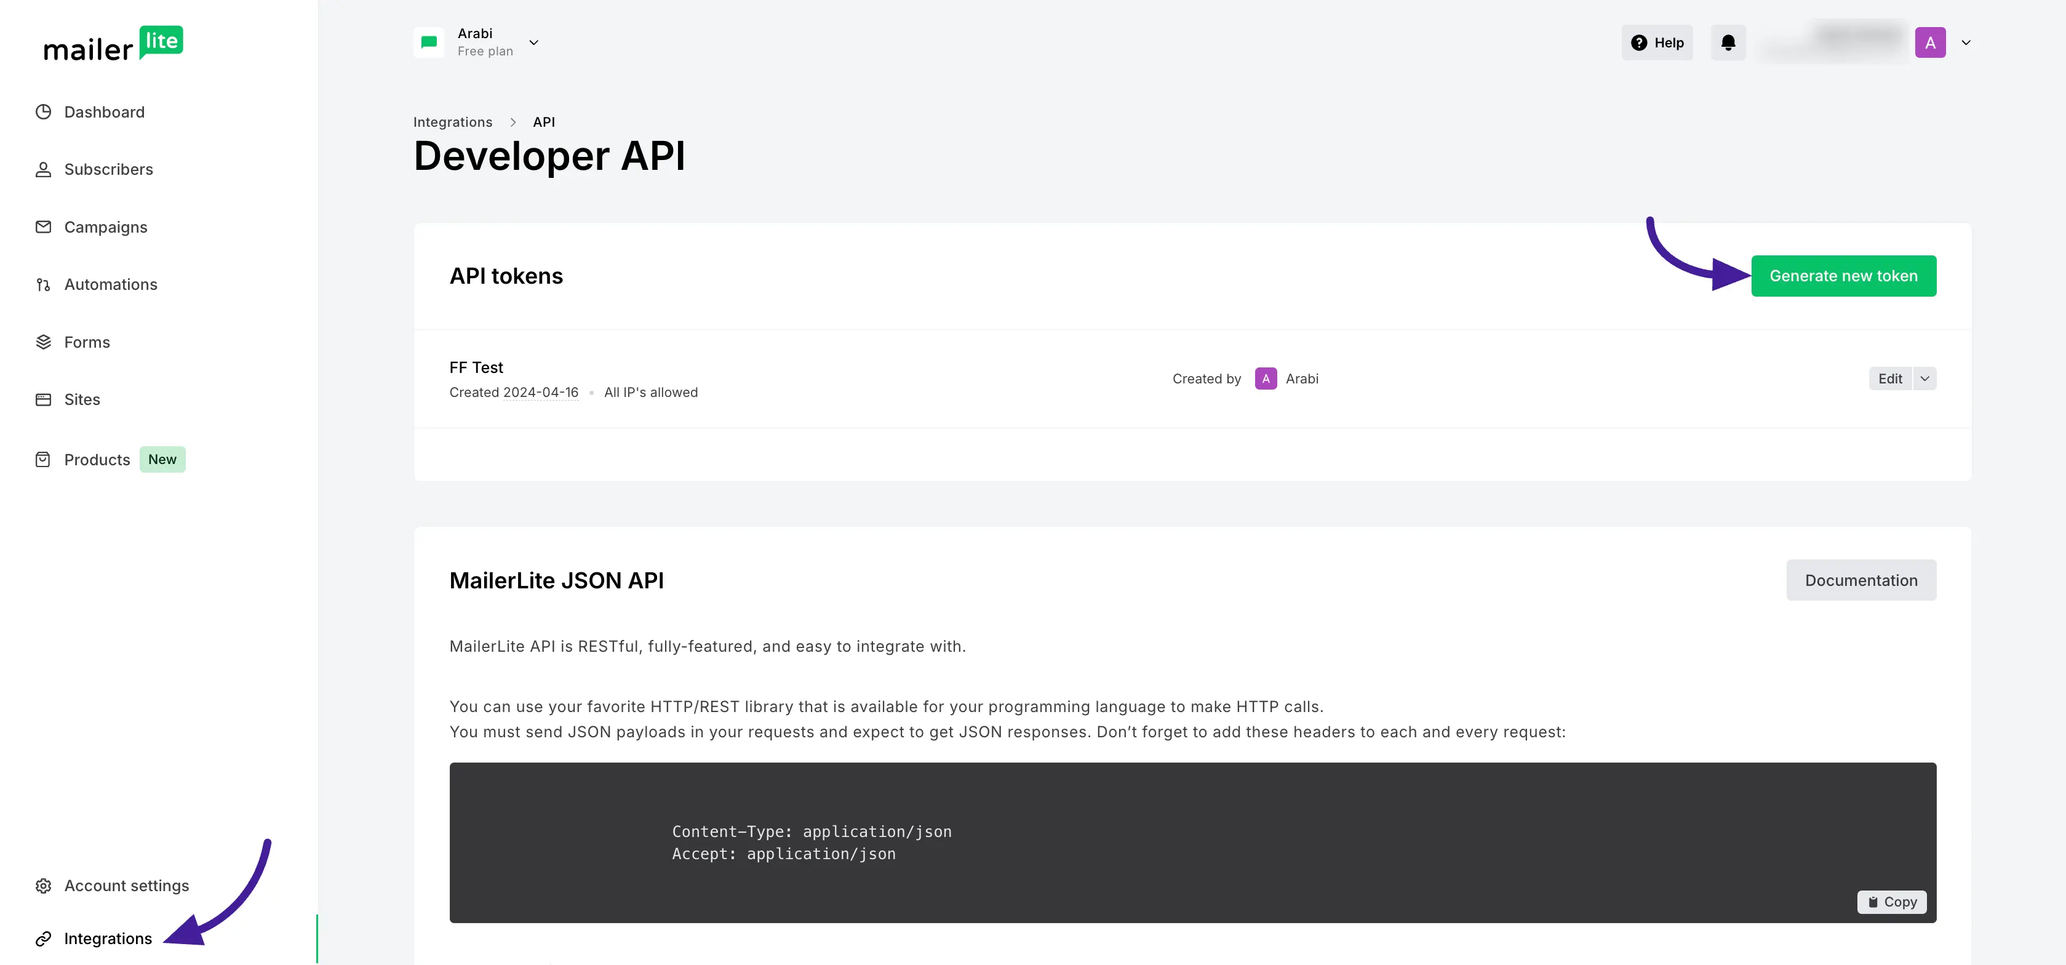This screenshot has height=965, width=2066.
Task: Click the Created 2024-04-16 date
Action: tap(513, 392)
